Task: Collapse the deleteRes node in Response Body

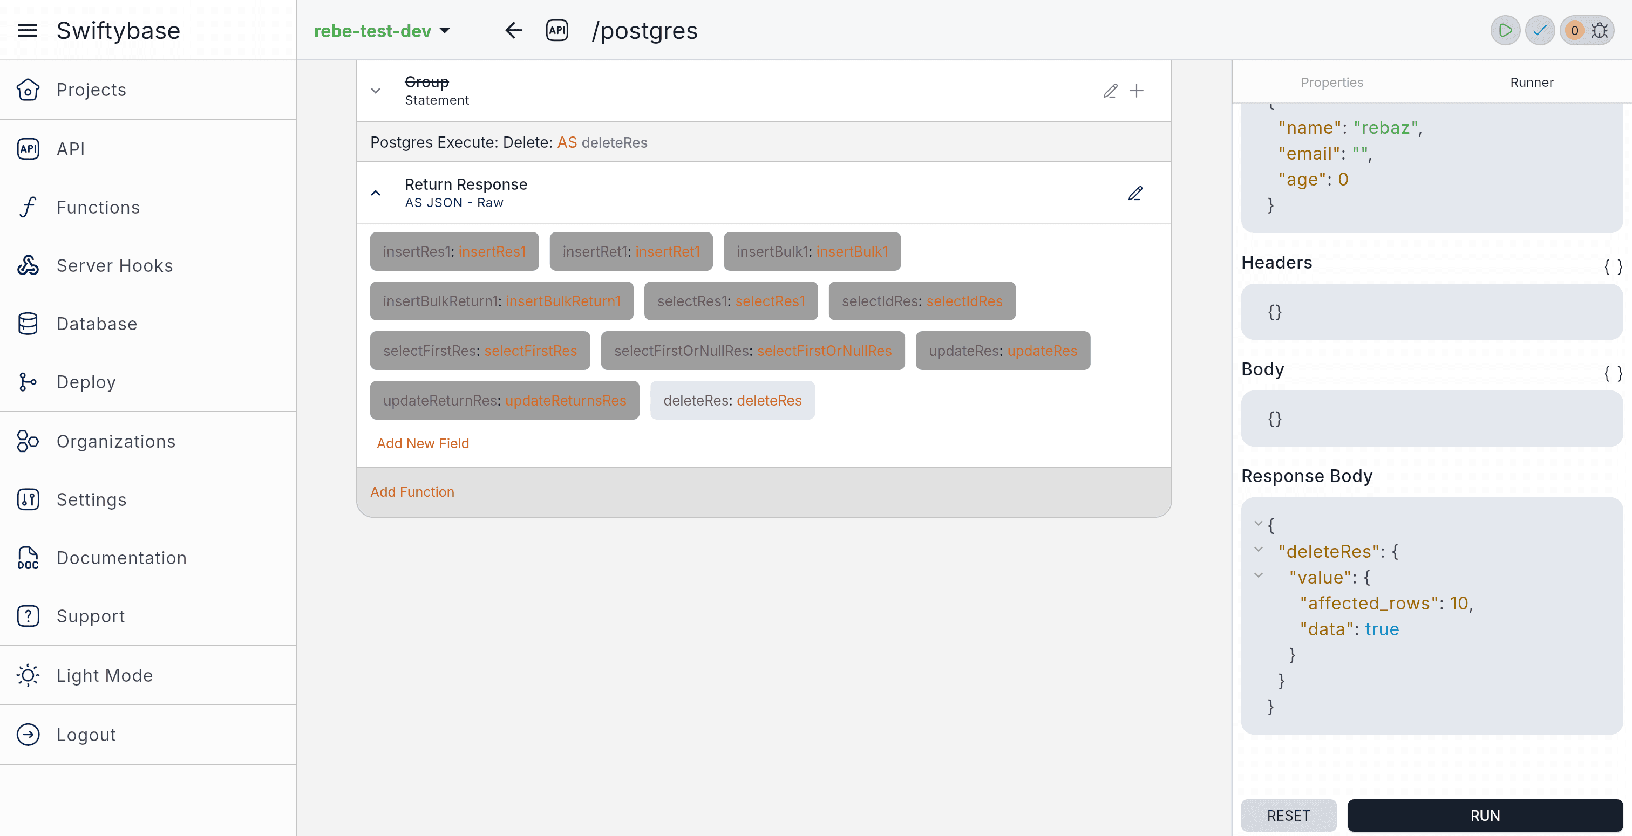Action: coord(1258,549)
